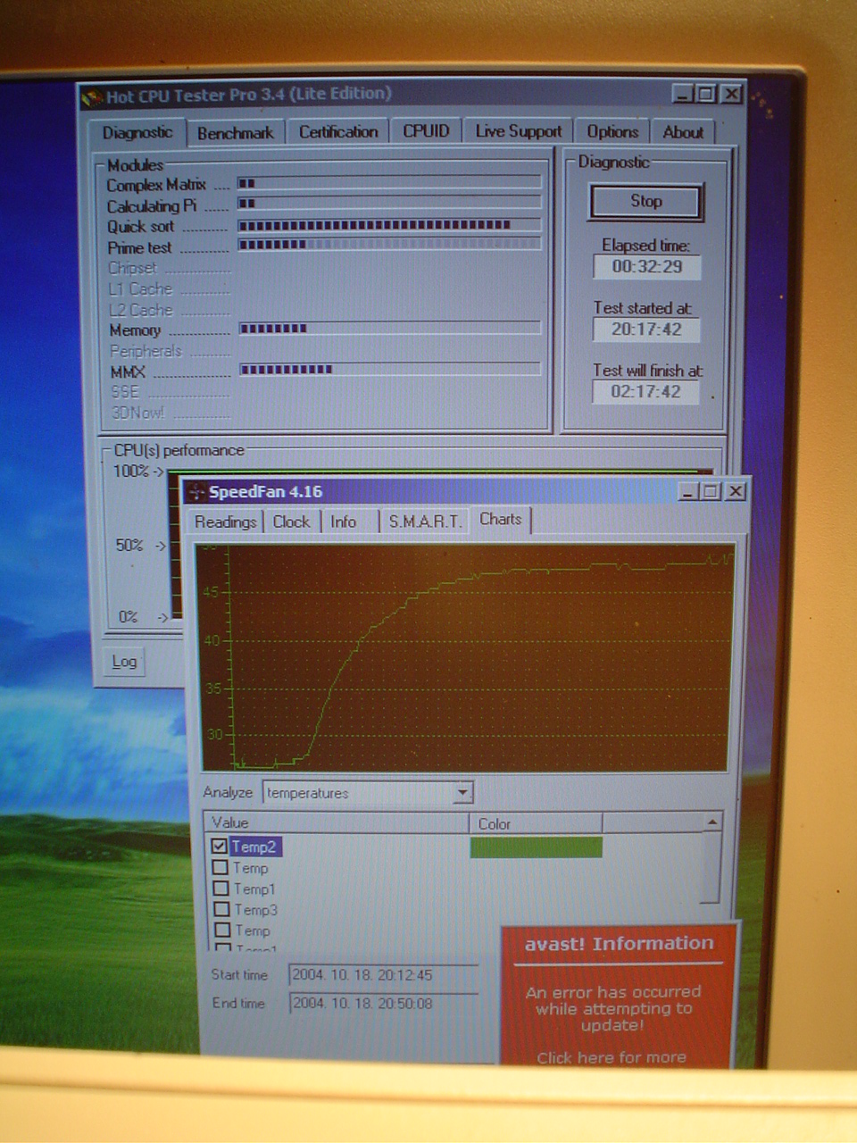857x1143 pixels.
Task: Click the scroll up arrow of temperature list
Action: [711, 822]
